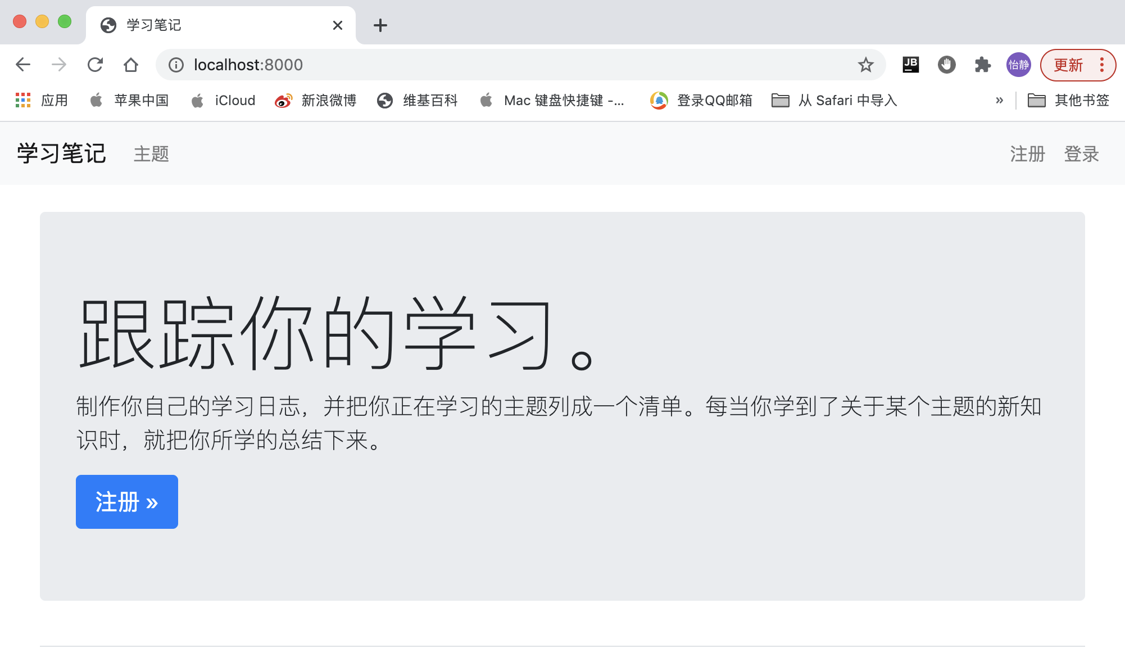
Task: Open the JetBrains JB extension icon
Action: click(x=910, y=65)
